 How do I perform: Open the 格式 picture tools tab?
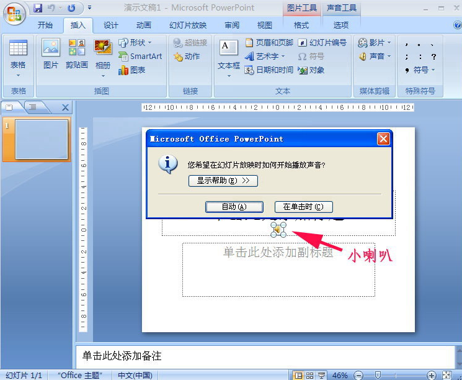(x=301, y=25)
